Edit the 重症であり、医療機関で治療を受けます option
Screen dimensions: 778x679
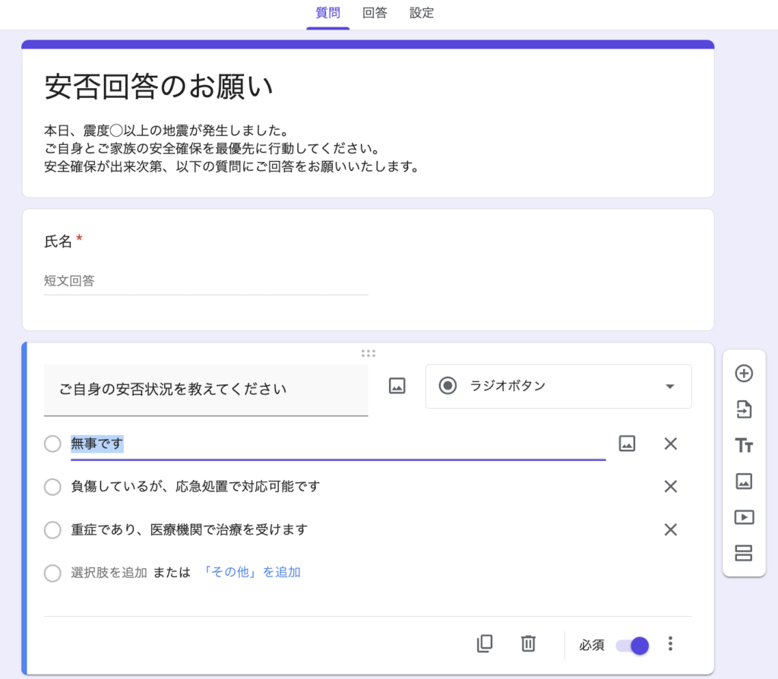coord(189,529)
